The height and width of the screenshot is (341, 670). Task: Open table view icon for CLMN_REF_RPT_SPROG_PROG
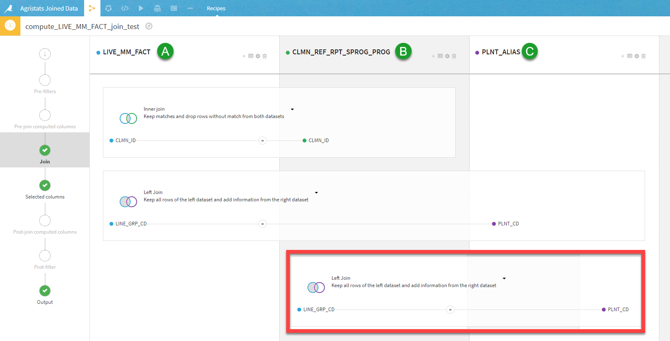[x=440, y=56]
